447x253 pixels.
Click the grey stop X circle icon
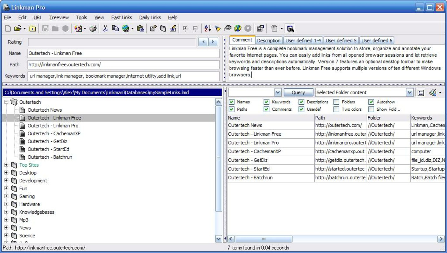tap(248, 28)
